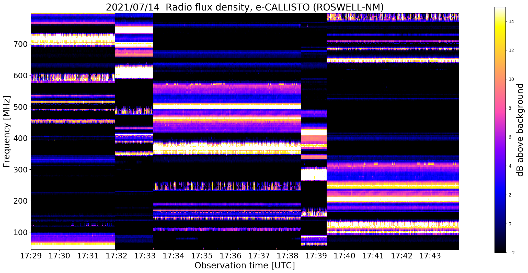Click the 17:33 time tick label
The width and height of the screenshot is (528, 273).
[x=145, y=256]
